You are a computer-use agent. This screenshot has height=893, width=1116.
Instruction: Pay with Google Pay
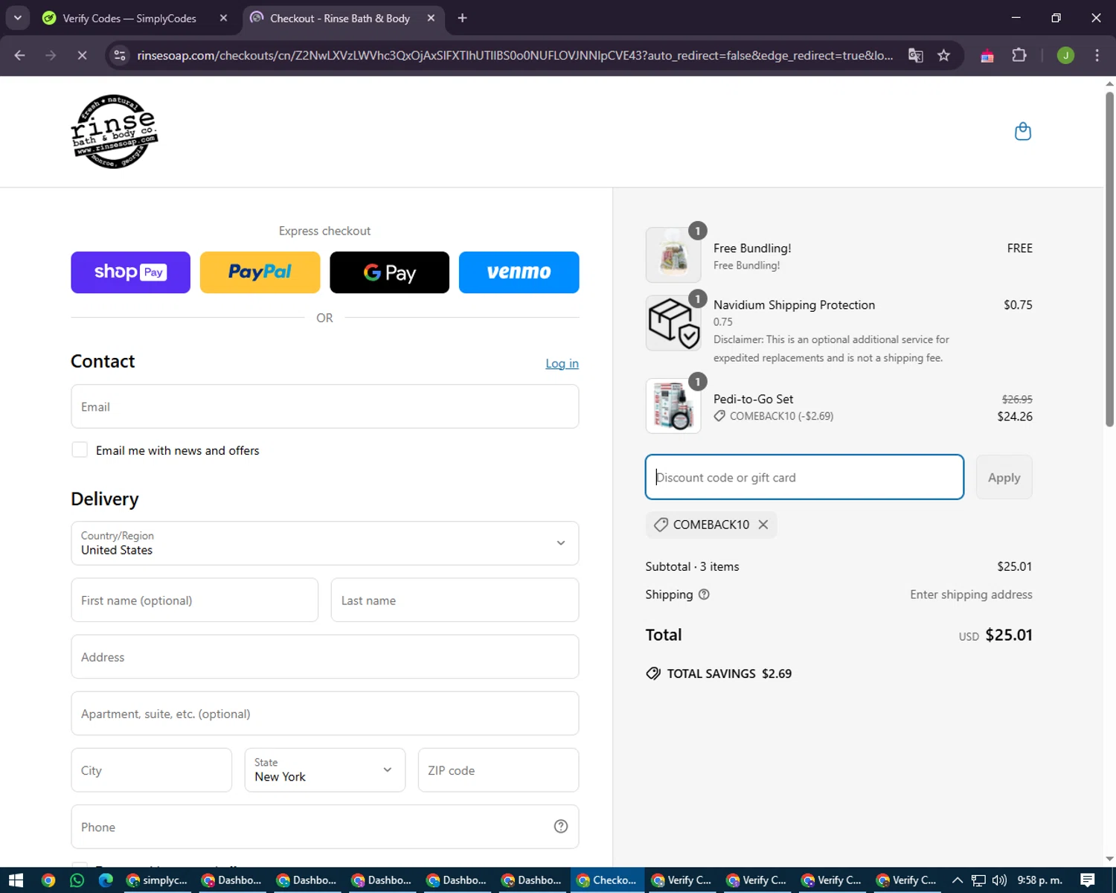click(390, 272)
